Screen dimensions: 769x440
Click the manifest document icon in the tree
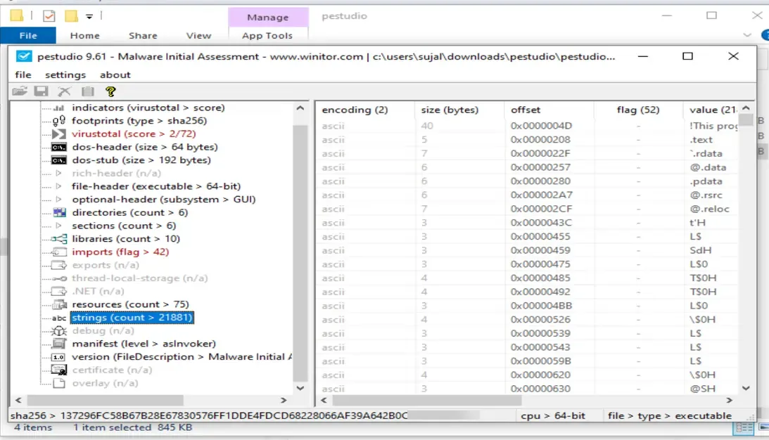coord(60,344)
